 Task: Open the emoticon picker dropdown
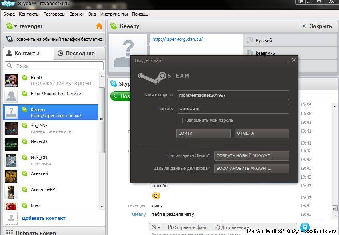pos(156,227)
